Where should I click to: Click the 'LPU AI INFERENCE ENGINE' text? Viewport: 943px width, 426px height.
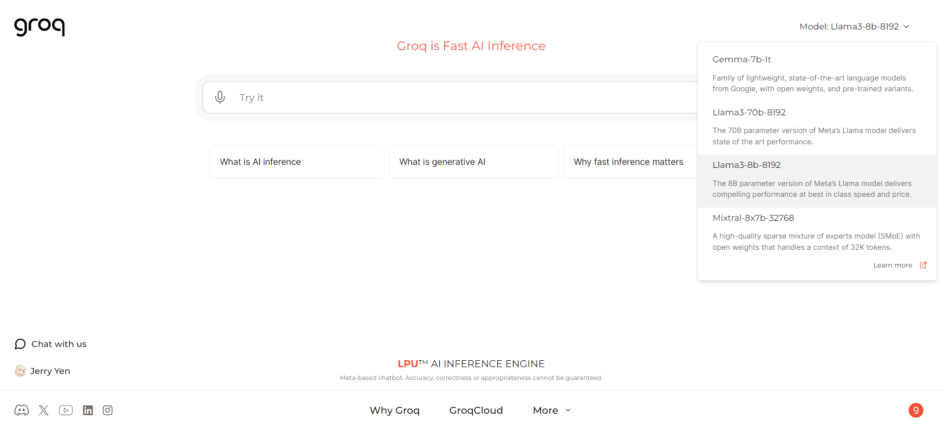471,364
